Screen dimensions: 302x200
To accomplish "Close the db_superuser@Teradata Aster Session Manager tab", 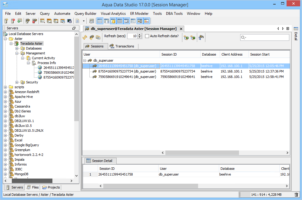I will pos(181,29).
